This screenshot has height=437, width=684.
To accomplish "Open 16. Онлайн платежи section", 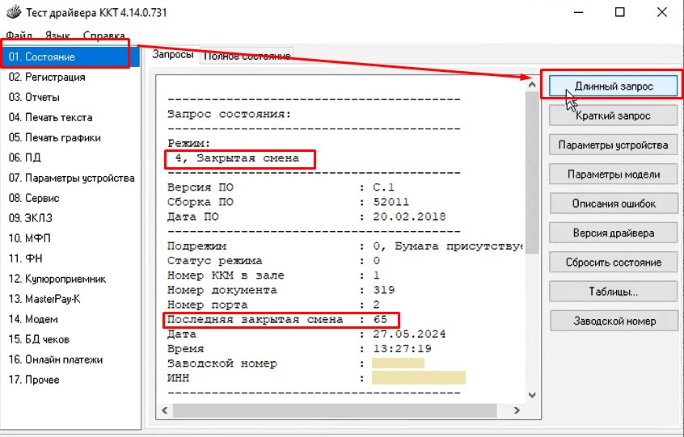I will coord(70,359).
